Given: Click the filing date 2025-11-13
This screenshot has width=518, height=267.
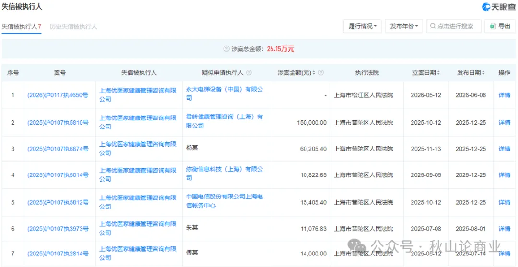Looking at the screenshot, I should point(426,149).
